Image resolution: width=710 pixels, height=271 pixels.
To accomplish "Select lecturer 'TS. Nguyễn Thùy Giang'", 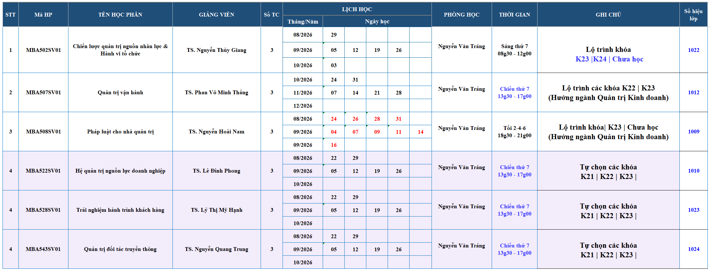I will pyautogui.click(x=216, y=50).
